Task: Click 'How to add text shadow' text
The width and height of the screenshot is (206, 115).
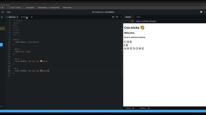Action: click(135, 37)
